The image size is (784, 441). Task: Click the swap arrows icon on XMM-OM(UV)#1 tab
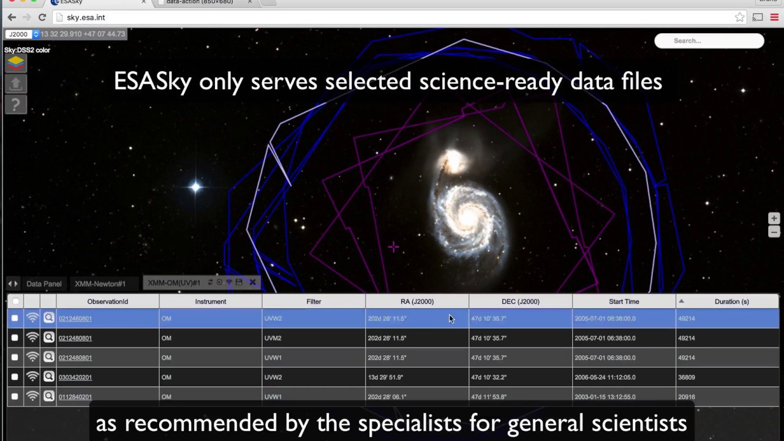210,282
